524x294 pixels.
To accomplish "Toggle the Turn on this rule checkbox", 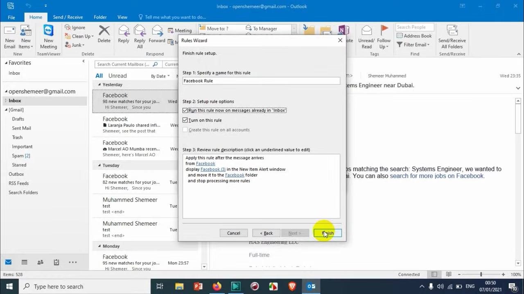I will tap(185, 120).
